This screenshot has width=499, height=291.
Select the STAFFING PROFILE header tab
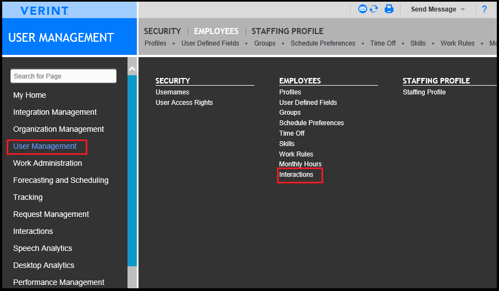pyautogui.click(x=287, y=31)
